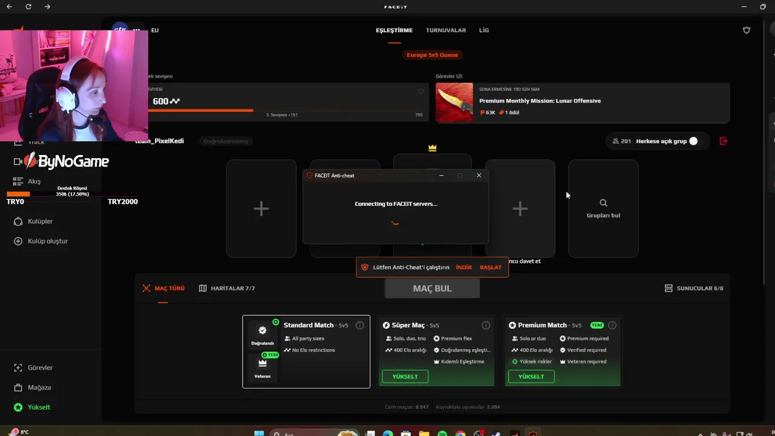775x436 pixels.
Task: Click the red leave-party icon
Action: pyautogui.click(x=723, y=141)
